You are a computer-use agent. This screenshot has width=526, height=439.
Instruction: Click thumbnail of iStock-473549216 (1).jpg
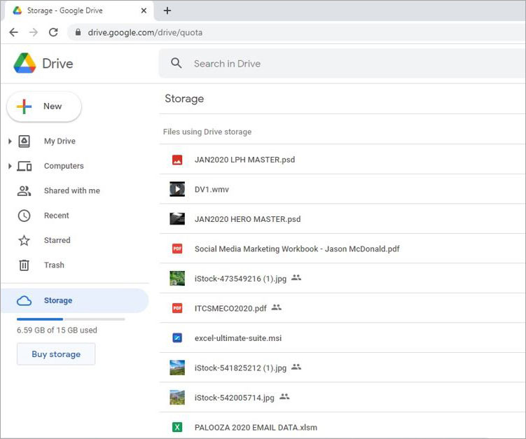pyautogui.click(x=177, y=279)
